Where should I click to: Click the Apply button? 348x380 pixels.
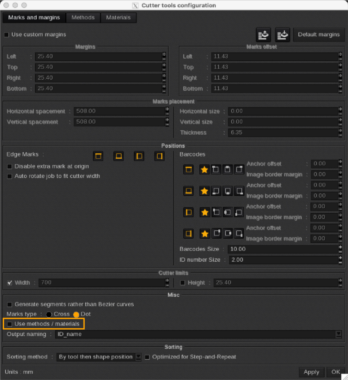click(311, 372)
